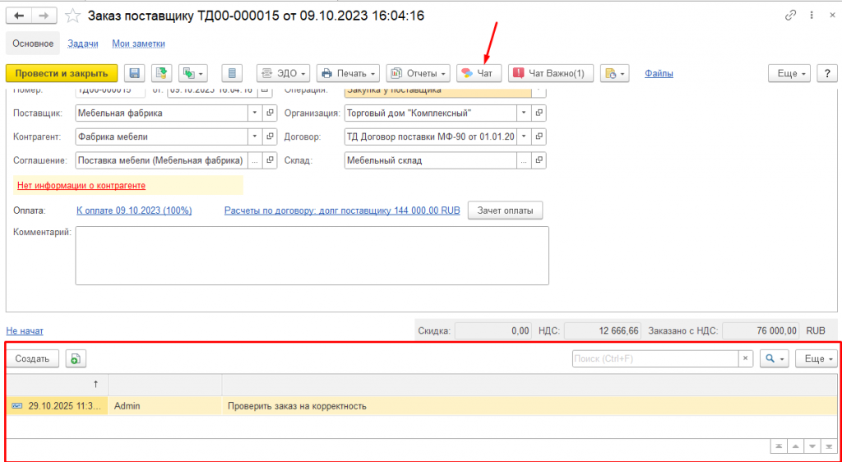Open Чат Важно(1) with red exclamation icon

[550, 73]
